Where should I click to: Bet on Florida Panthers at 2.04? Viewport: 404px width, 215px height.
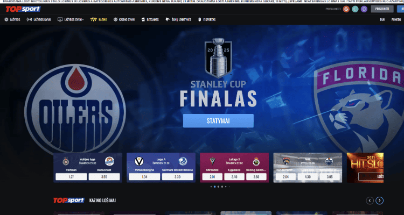(285, 177)
